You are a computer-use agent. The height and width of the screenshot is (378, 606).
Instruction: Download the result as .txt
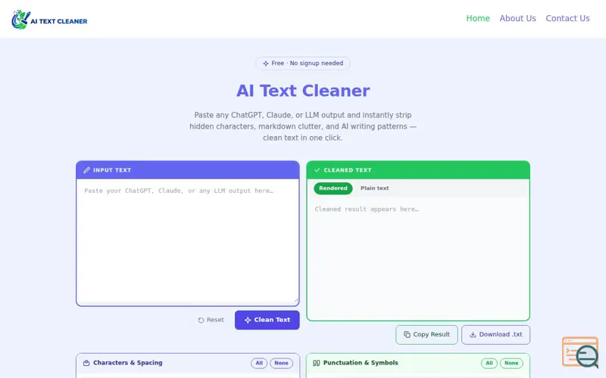[x=496, y=334]
